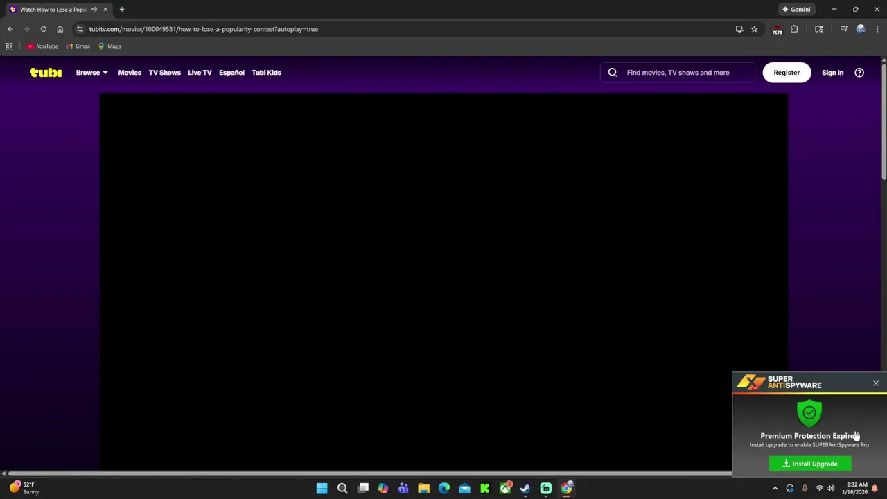887x499 pixels.
Task: Open the Tubi help question-mark icon
Action: [x=859, y=72]
